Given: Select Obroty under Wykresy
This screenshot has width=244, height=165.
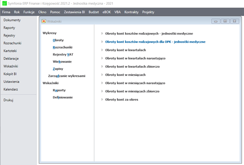Looking at the screenshot, I should pyautogui.click(x=58, y=40).
